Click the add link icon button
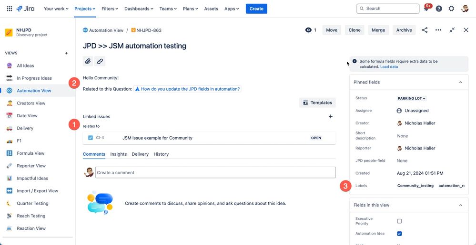 [x=100, y=61]
